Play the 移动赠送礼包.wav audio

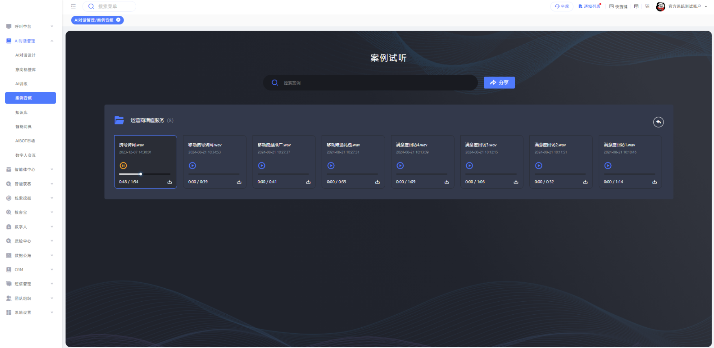coord(331,166)
